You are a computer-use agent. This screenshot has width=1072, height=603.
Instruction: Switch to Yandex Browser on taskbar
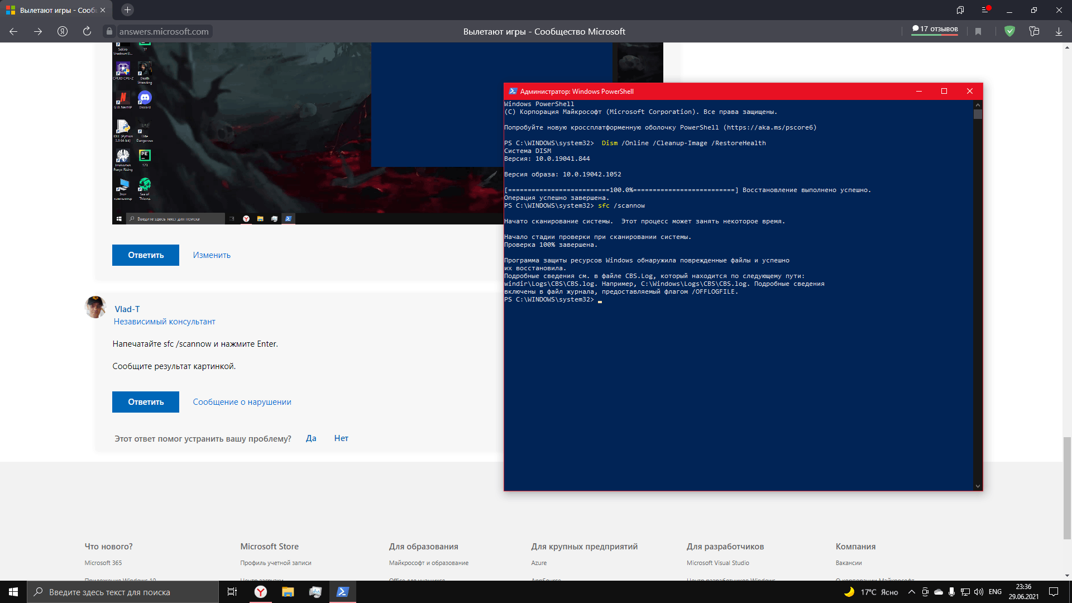pos(261,592)
